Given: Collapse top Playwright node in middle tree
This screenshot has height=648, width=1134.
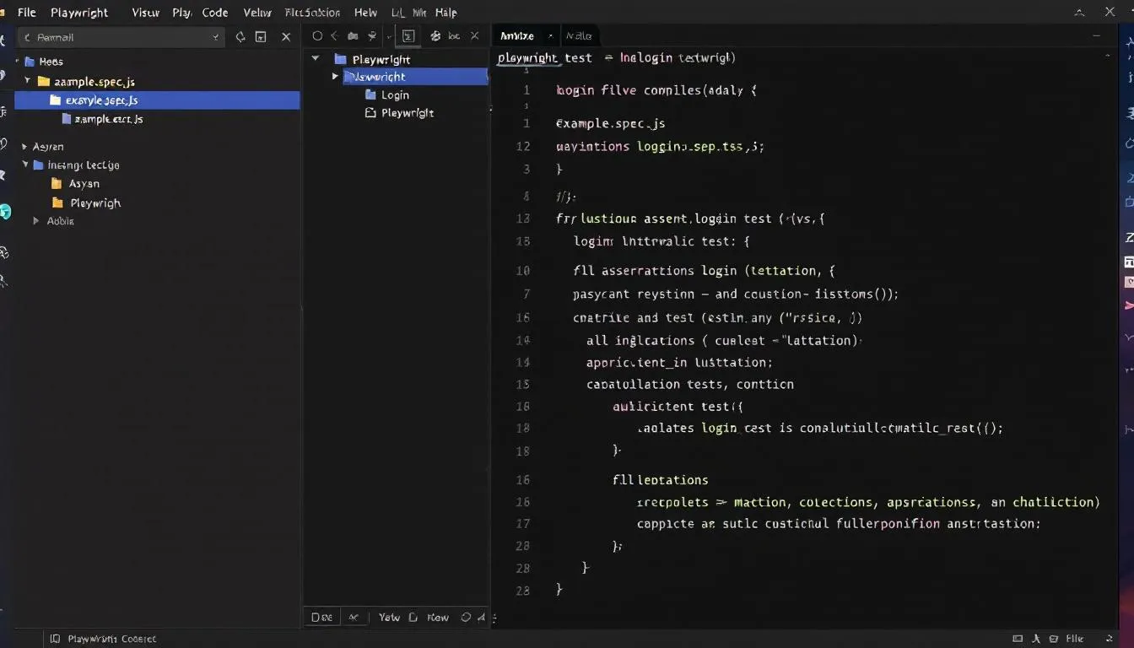Looking at the screenshot, I should pyautogui.click(x=316, y=59).
